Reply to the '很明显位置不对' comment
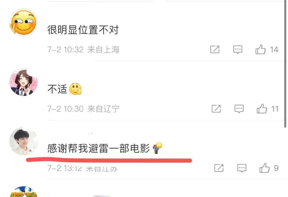 (x=238, y=49)
